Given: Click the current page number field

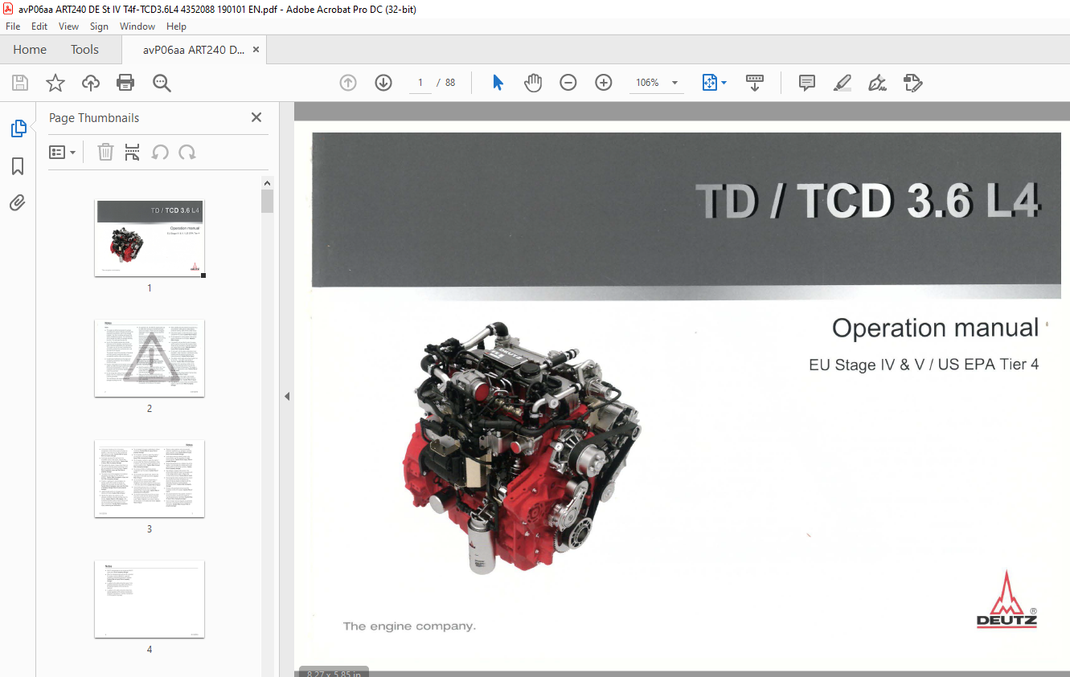Looking at the screenshot, I should [x=420, y=83].
